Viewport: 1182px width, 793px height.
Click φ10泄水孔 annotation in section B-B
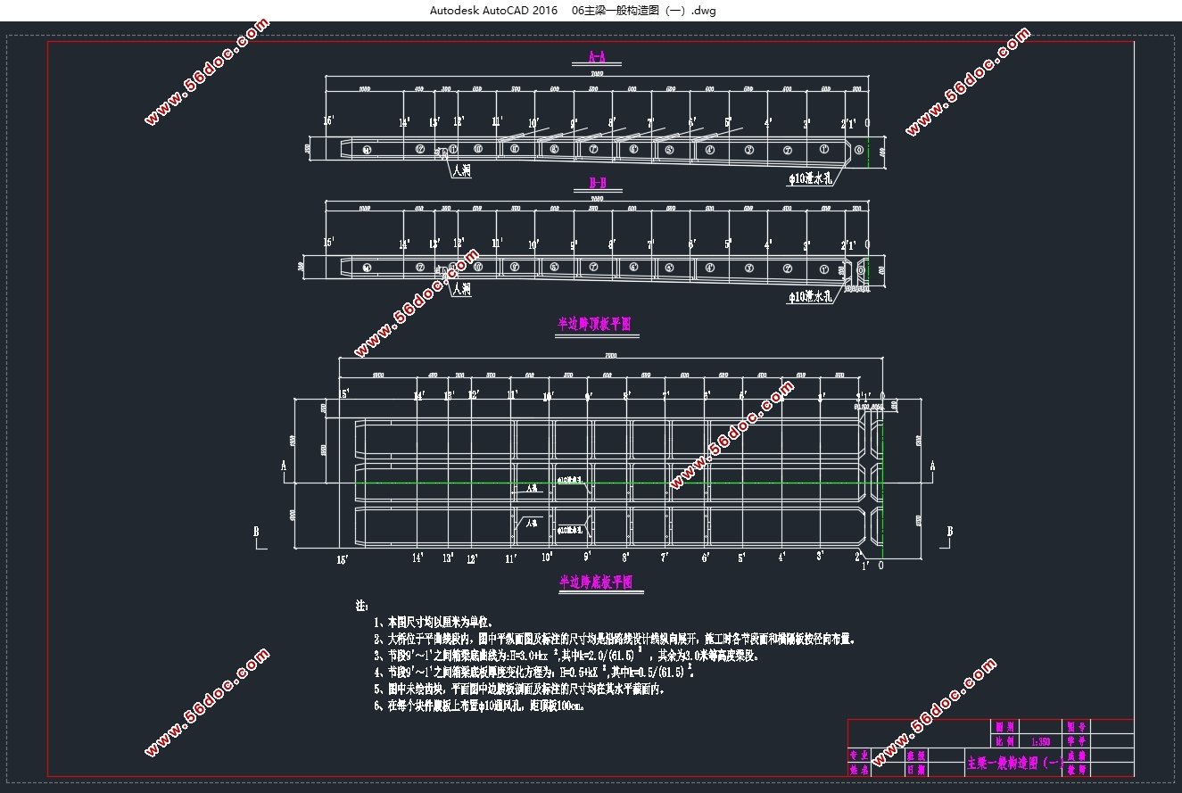(x=810, y=298)
